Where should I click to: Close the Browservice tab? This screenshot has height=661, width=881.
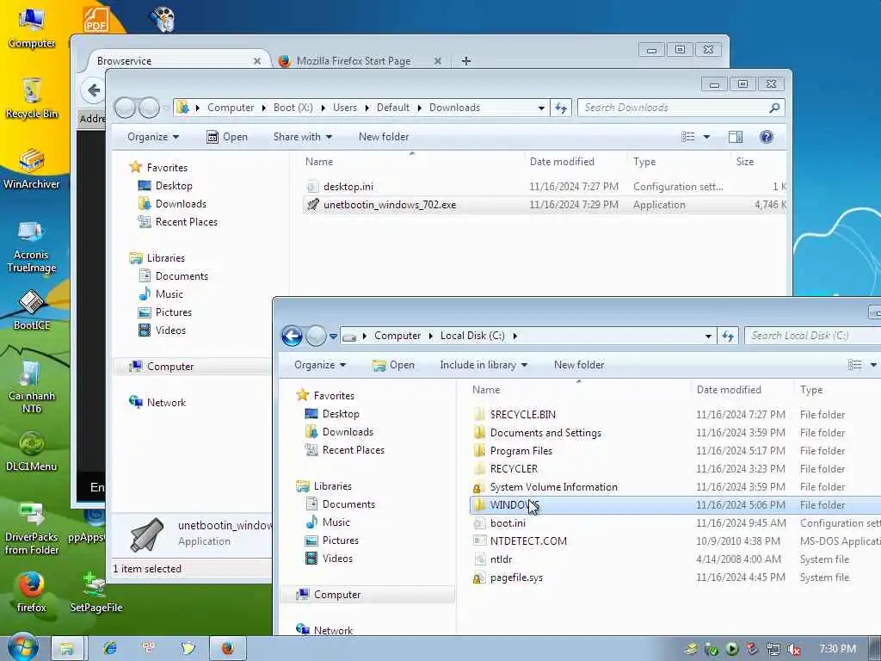coord(256,61)
